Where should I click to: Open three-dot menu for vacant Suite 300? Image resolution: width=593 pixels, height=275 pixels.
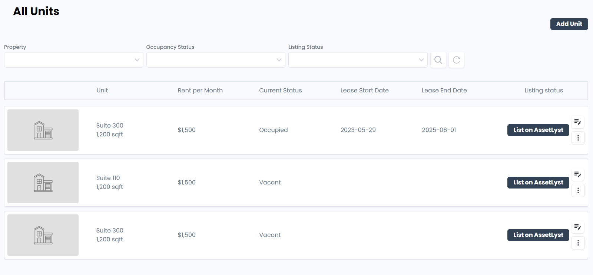[578, 243]
